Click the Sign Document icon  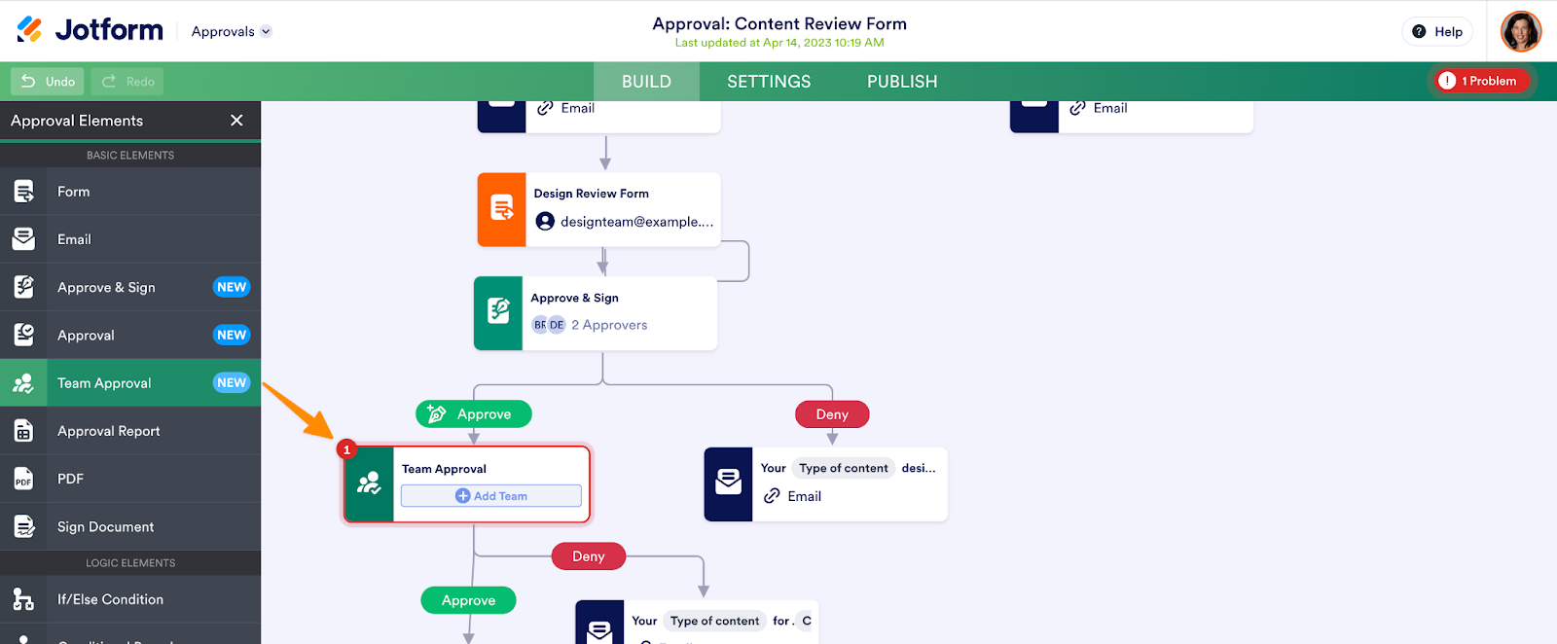[23, 526]
